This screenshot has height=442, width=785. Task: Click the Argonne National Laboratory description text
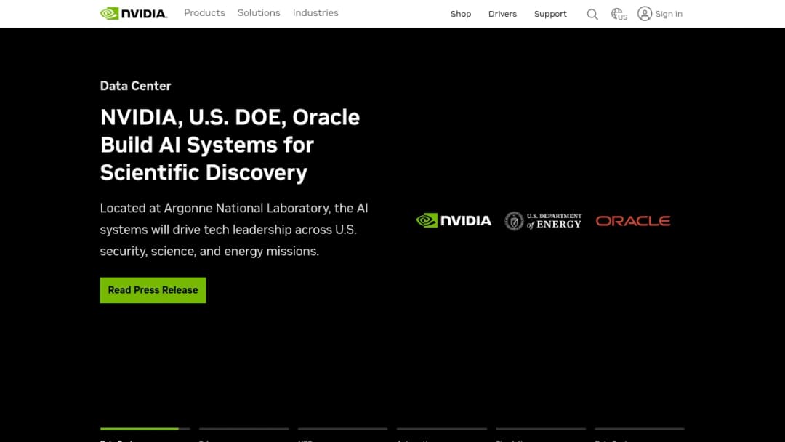234,230
